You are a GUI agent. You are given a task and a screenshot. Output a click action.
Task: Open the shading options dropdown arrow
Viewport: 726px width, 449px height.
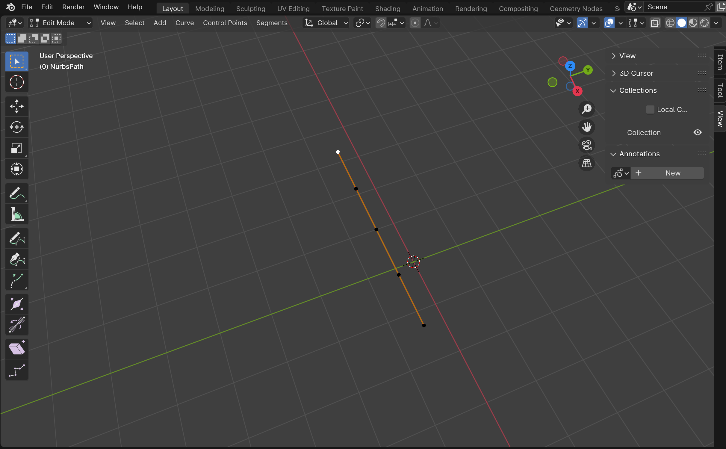716,23
